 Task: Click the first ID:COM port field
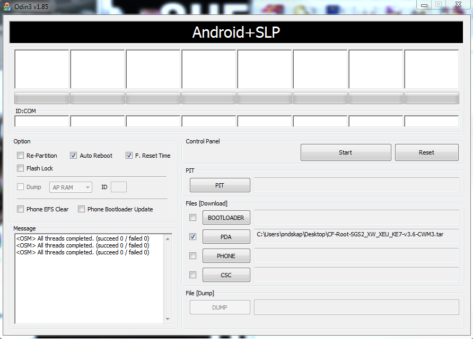(x=42, y=122)
